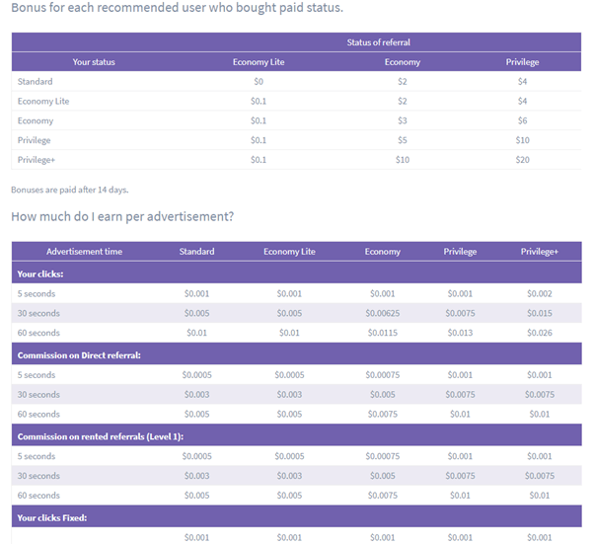Click 'Economy' header in advertisement table
Screen dimensions: 592x544
click(x=383, y=252)
